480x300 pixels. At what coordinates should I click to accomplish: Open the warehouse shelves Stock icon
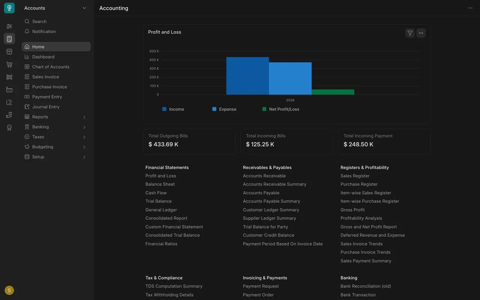9,77
